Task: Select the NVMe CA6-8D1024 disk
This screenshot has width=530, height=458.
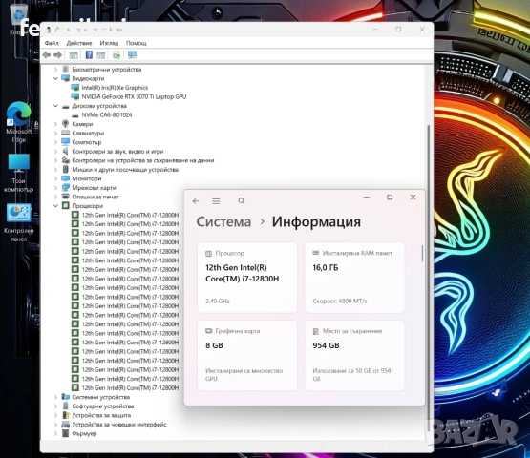Action: point(107,114)
